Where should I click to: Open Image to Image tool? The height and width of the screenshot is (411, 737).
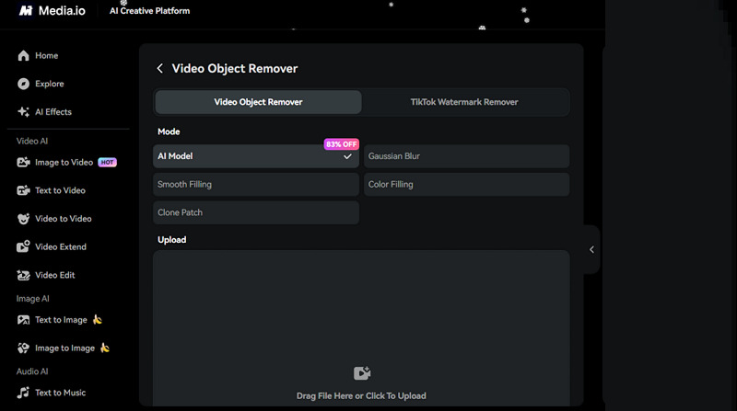pos(64,348)
